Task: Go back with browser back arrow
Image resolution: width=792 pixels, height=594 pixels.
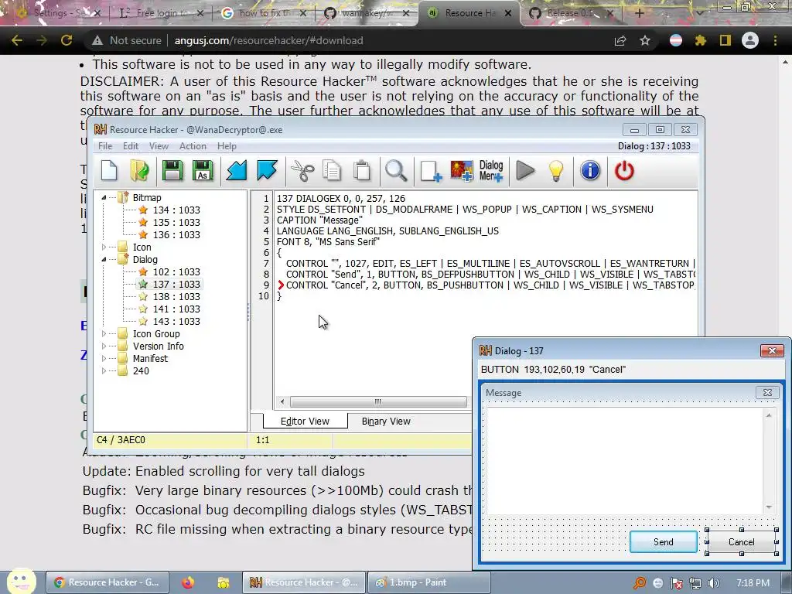Action: tap(17, 40)
